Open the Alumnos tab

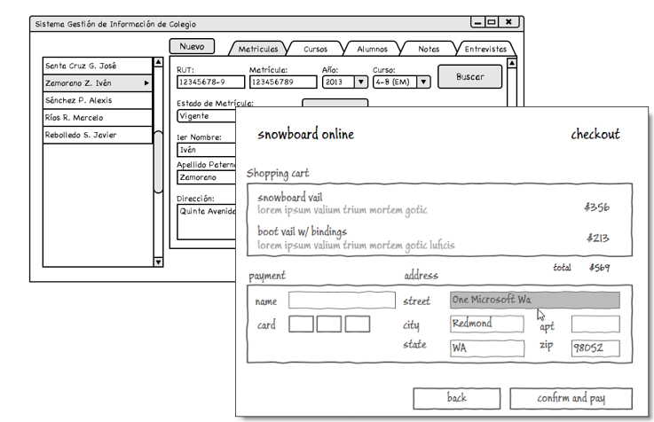tap(371, 50)
